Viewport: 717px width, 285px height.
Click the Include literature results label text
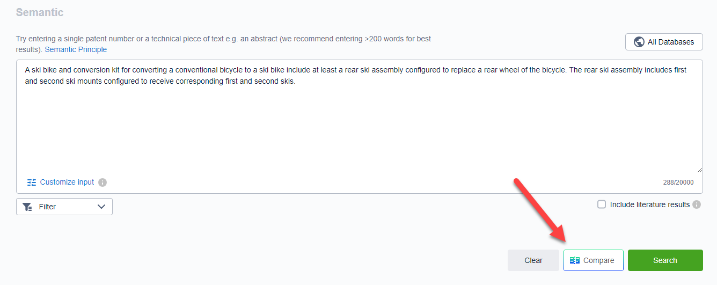click(649, 204)
